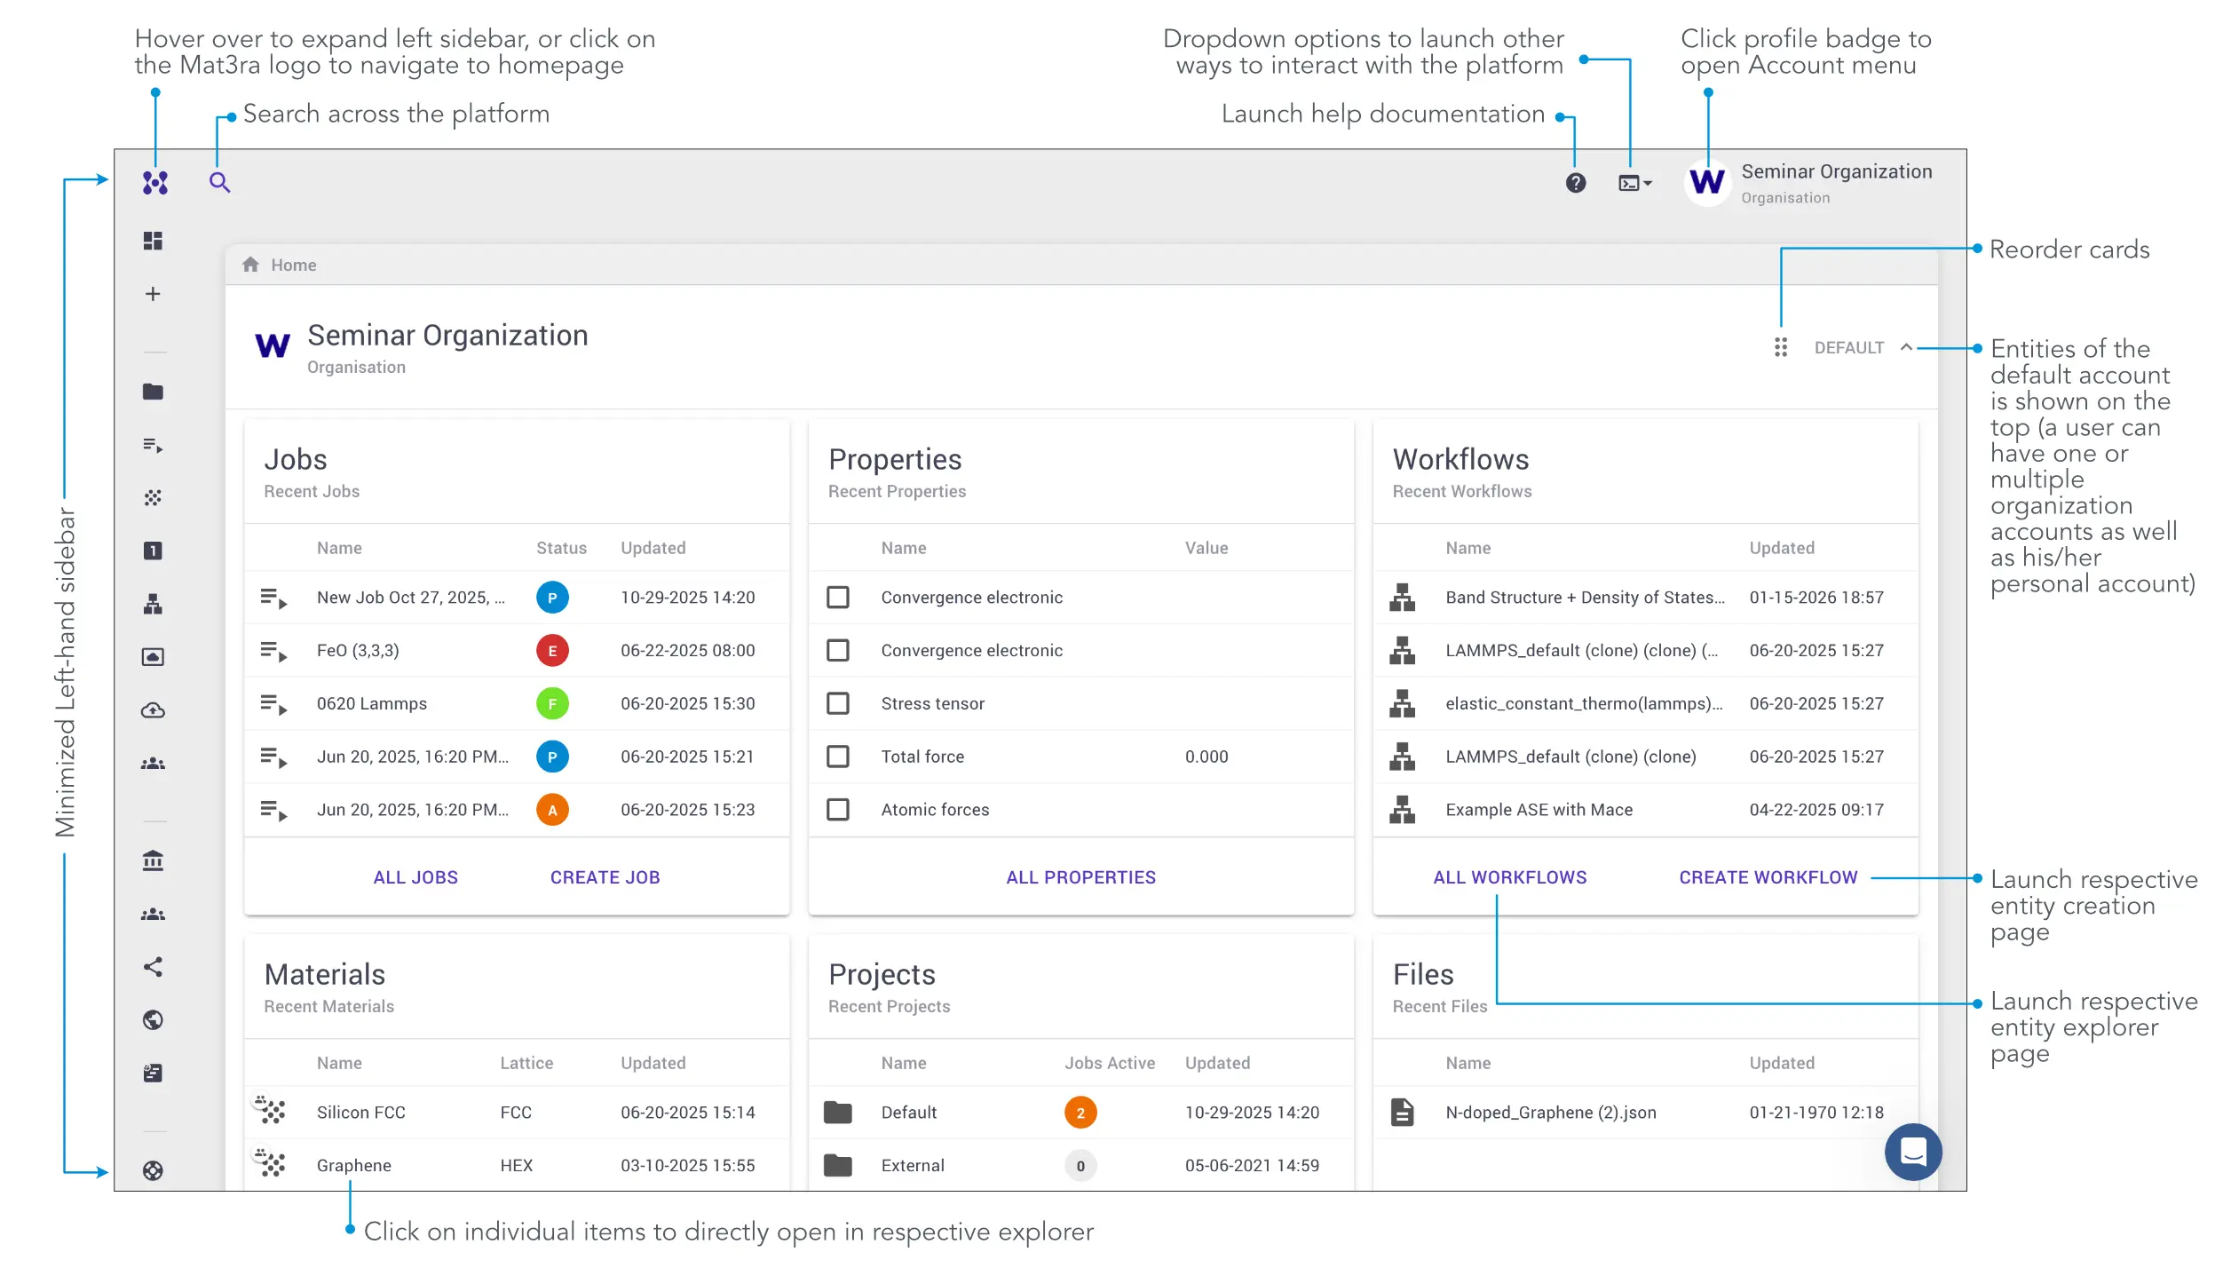Screen dimensions: 2223x1268
Task: Click the share icon in the sidebar
Action: 153,967
